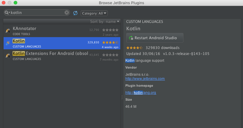Click the Kotlin plugin icon in list
This screenshot has width=243, height=128.
[8, 43]
